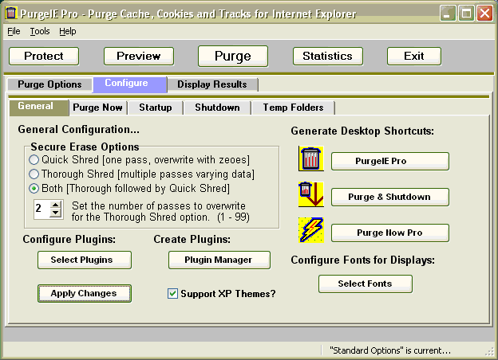The height and width of the screenshot is (360, 498).
Task: Click the PurgeIE title bar app icon
Action: 11,14
